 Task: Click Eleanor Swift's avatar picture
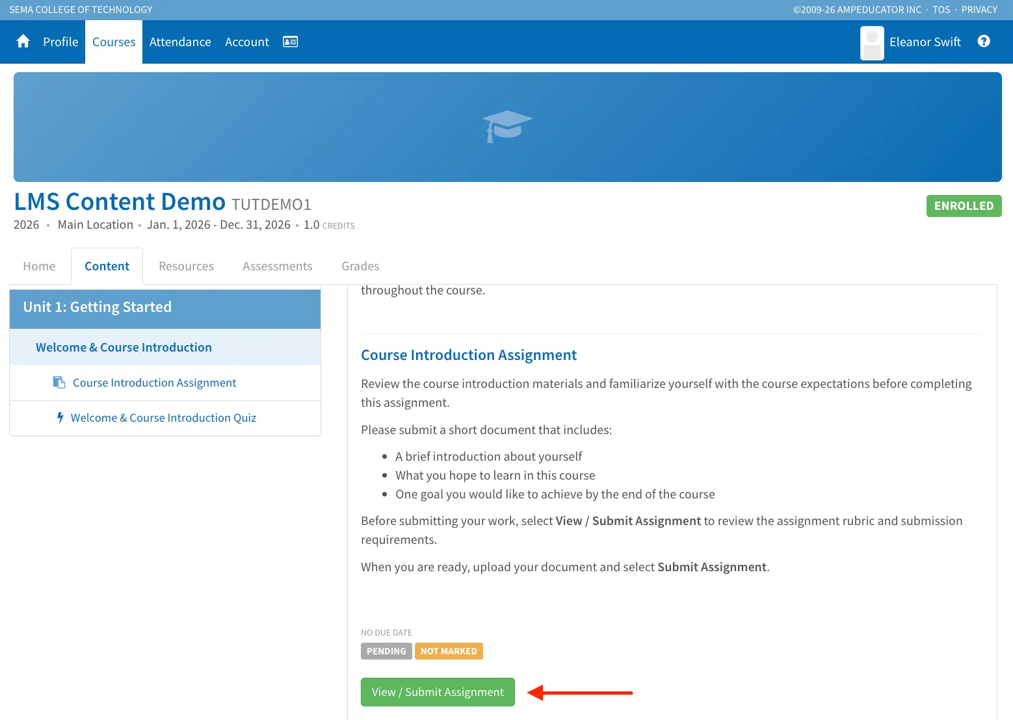[x=872, y=43]
